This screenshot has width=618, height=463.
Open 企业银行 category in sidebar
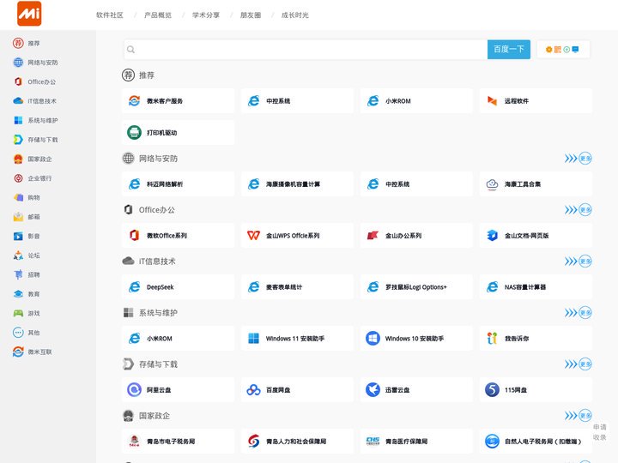33,178
